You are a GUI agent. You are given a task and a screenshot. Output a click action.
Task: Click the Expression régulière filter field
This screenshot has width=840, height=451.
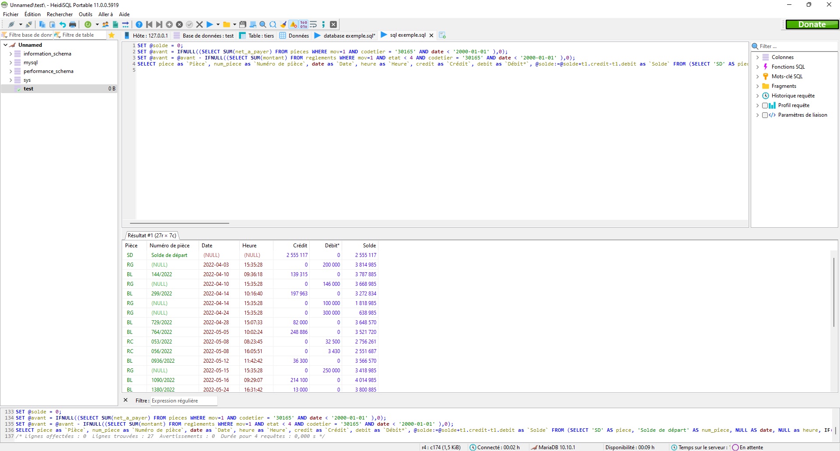[184, 401]
